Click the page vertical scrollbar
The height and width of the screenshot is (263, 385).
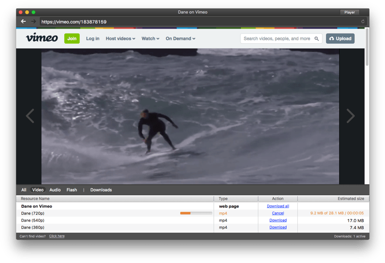pyautogui.click(x=367, y=47)
